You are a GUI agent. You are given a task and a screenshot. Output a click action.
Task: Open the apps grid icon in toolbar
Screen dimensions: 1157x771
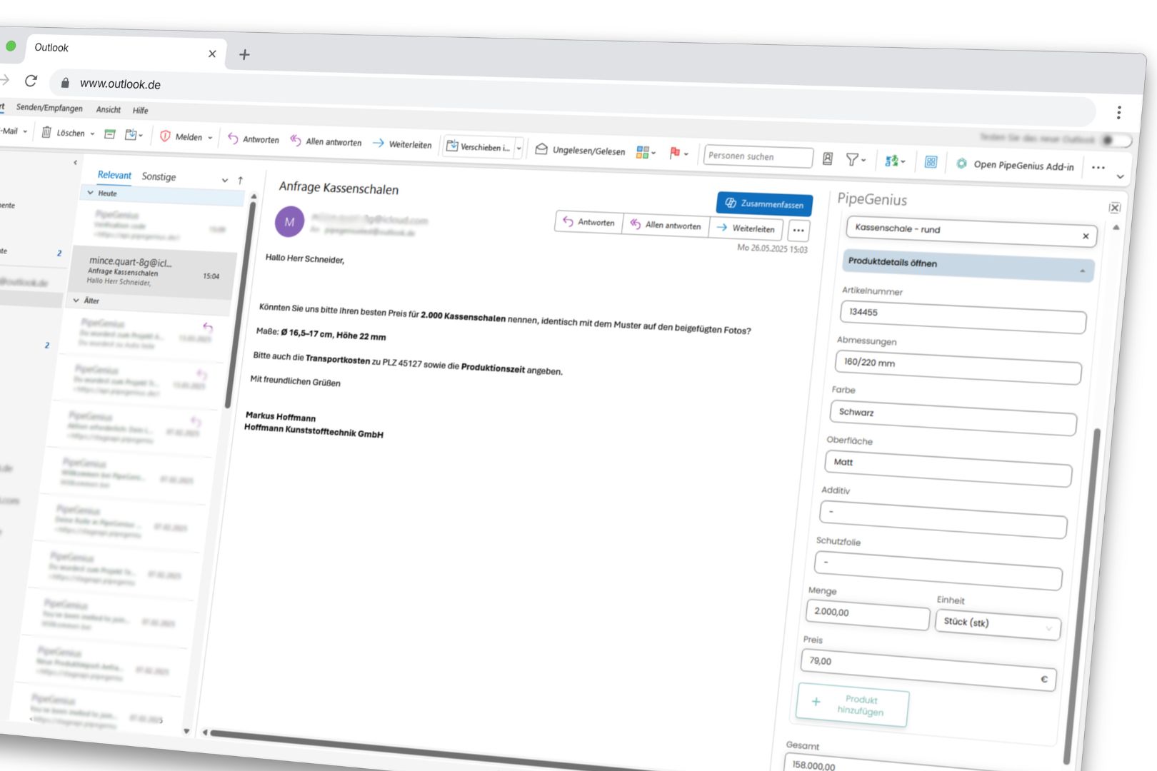[x=931, y=162]
